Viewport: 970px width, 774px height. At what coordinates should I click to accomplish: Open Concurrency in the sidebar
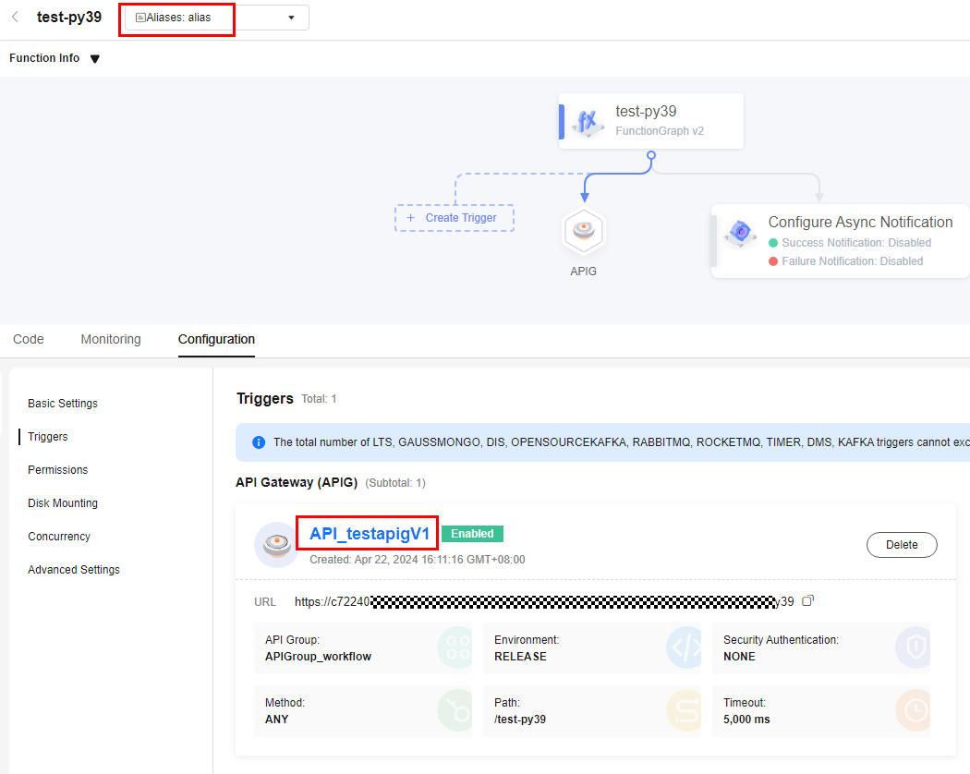click(59, 537)
